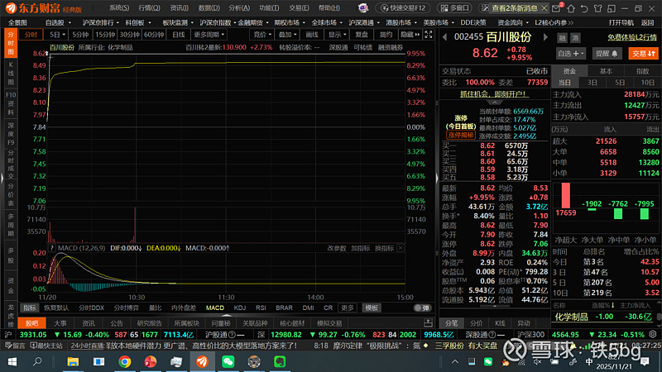Viewport: 662px width, 372px height.
Task: Toggle the 画线 drawing mode
Action: [x=312, y=35]
